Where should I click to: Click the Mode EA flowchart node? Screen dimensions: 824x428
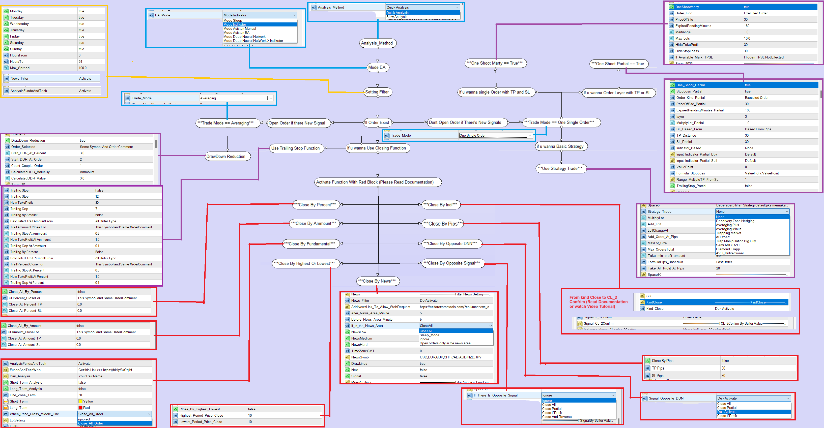(x=378, y=68)
